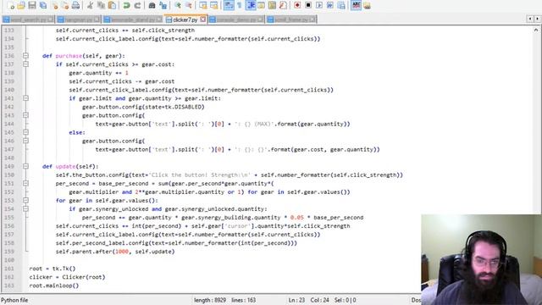Open the user-defined language dialog icon

(261, 6)
